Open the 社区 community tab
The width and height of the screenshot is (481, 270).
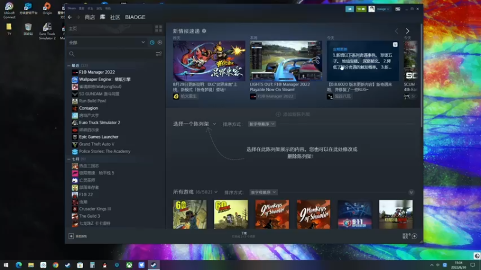pos(115,17)
